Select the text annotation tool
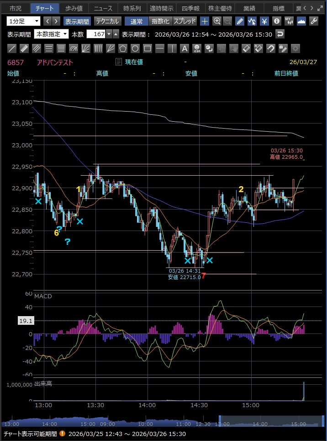Screen dimensions: 327x441 (x=185, y=48)
